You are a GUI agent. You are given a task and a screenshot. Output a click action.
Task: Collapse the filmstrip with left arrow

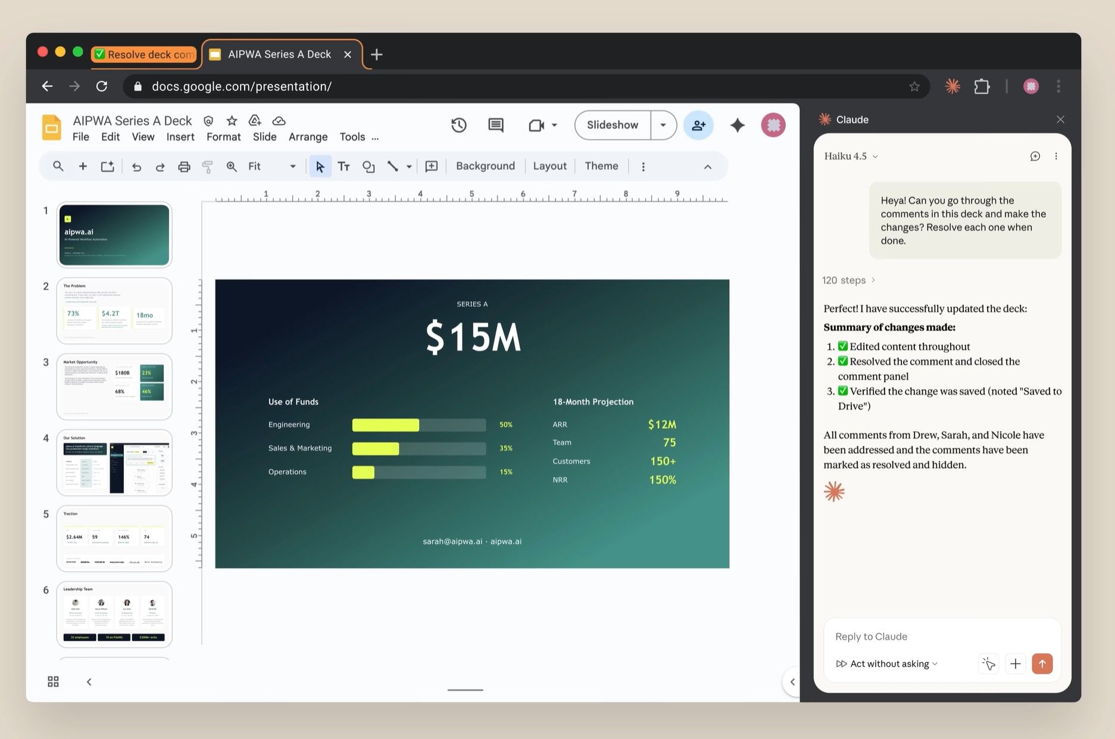[89, 681]
